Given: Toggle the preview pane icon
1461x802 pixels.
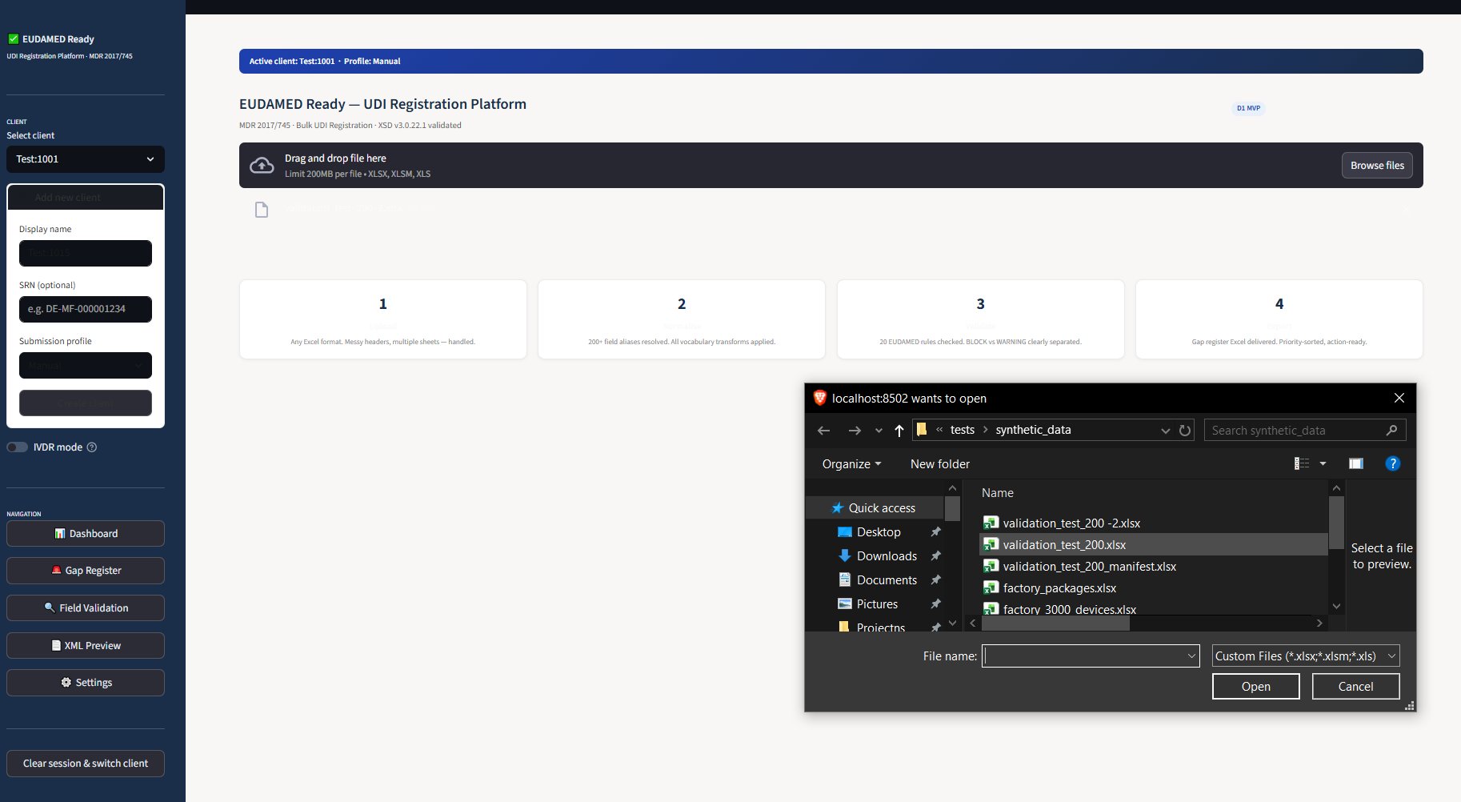Looking at the screenshot, I should pyautogui.click(x=1356, y=463).
